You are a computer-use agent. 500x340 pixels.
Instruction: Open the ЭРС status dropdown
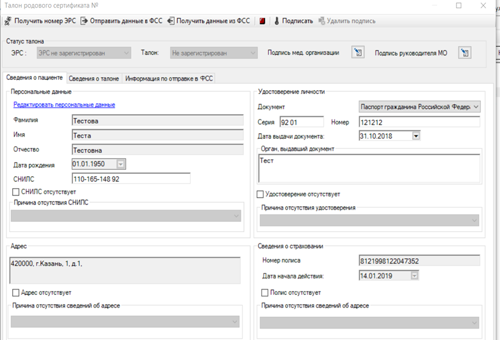pos(84,53)
